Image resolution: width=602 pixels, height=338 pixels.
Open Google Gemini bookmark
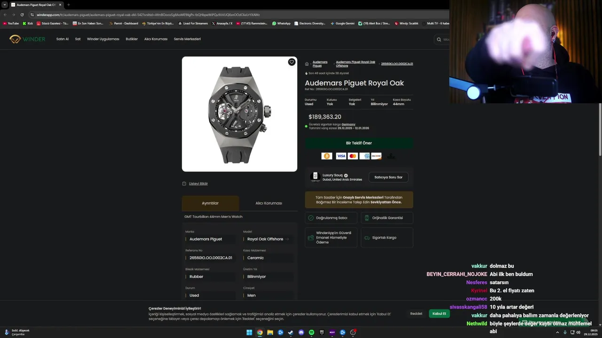click(342, 23)
